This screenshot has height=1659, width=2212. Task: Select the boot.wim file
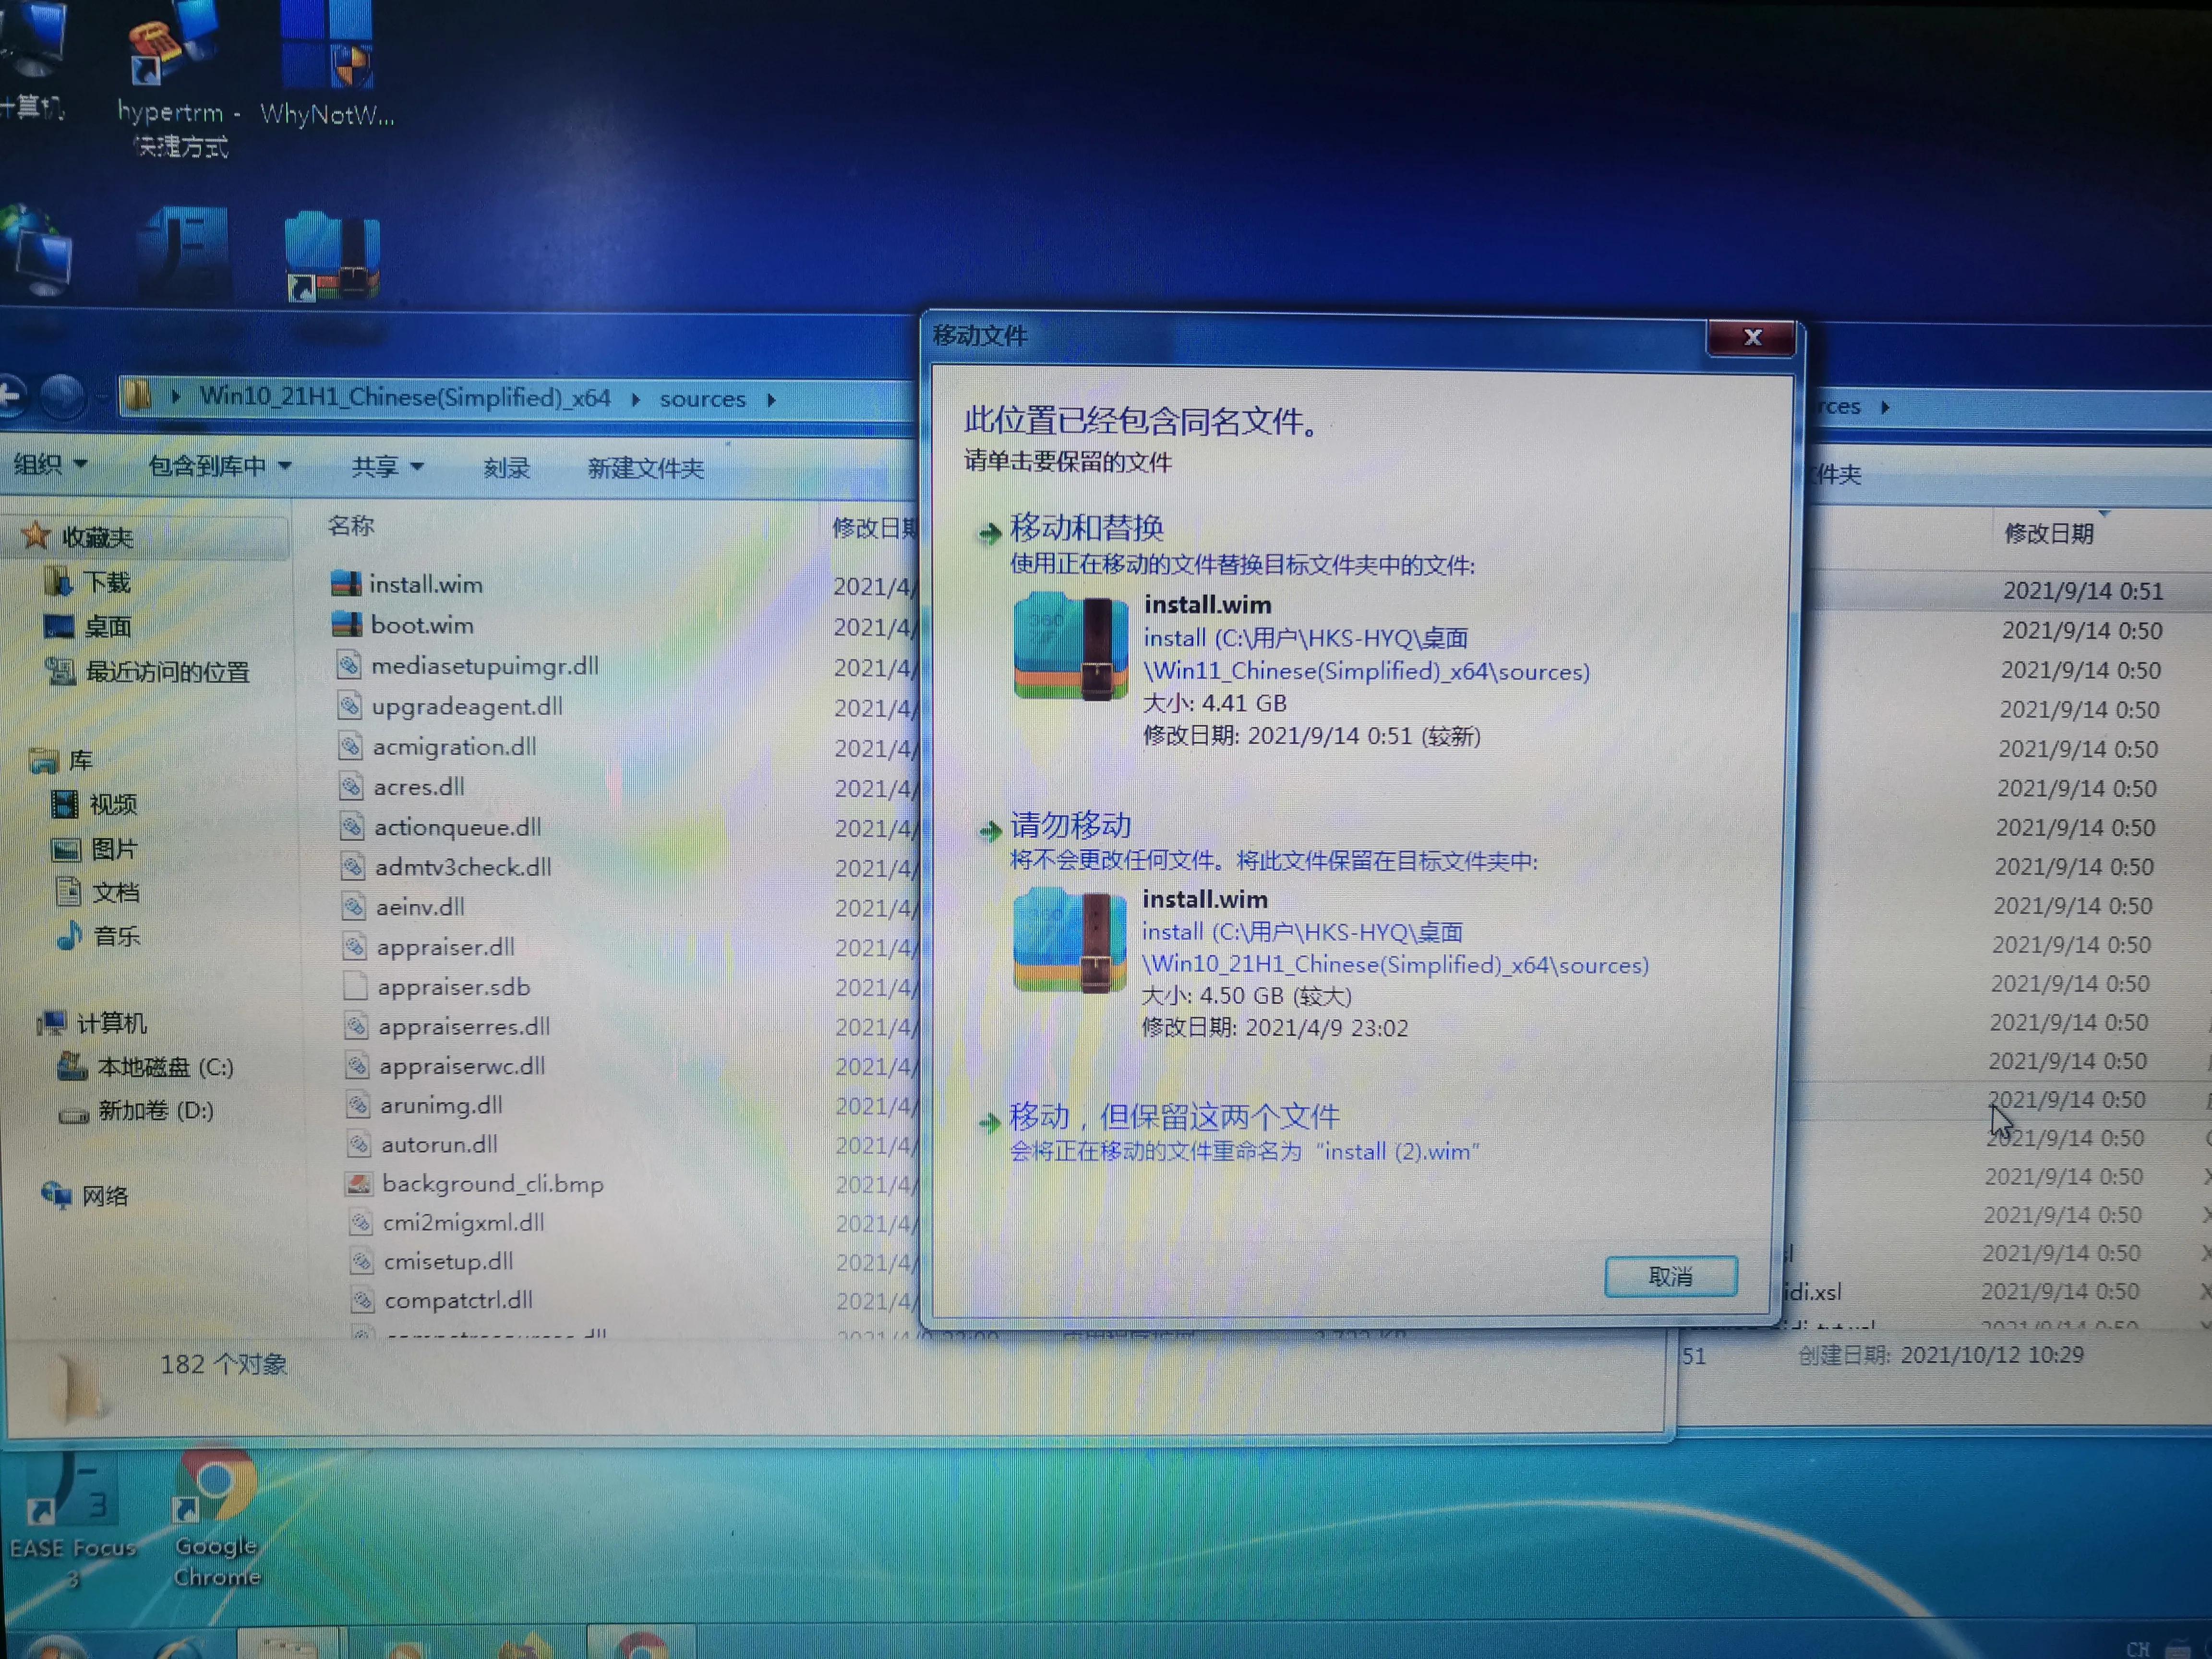422,625
